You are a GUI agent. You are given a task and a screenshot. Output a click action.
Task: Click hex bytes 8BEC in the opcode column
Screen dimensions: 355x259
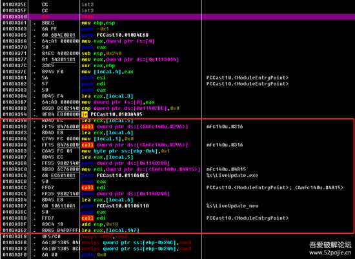pyautogui.click(x=48, y=23)
